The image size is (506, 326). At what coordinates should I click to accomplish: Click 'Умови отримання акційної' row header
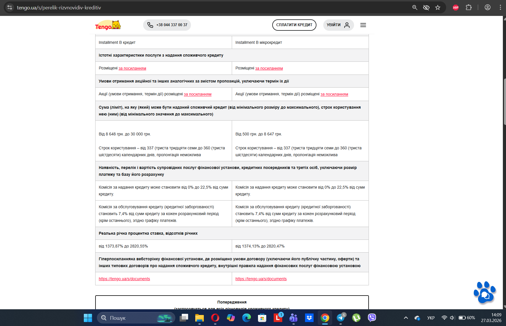(x=232, y=81)
